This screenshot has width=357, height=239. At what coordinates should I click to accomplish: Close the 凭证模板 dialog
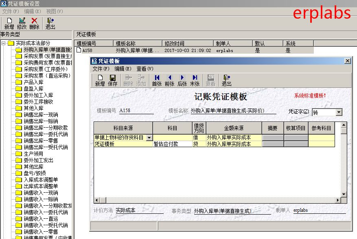(x=348, y=61)
